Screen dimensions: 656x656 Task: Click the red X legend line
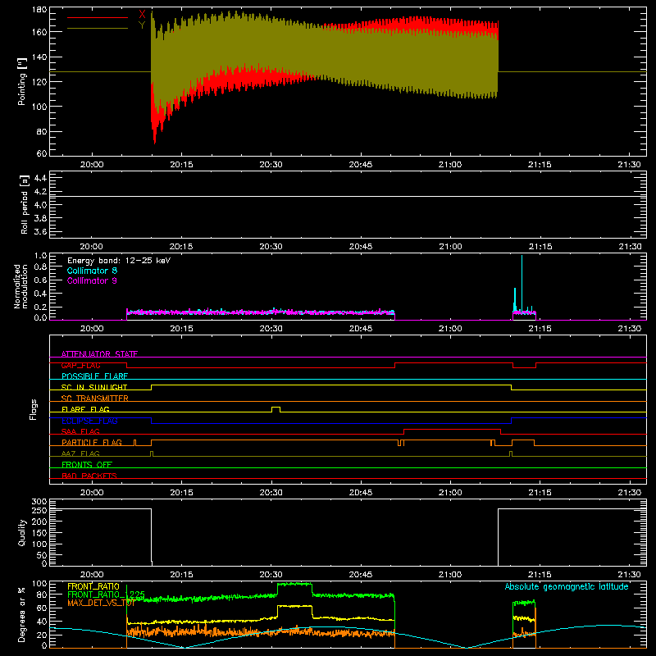coord(98,17)
